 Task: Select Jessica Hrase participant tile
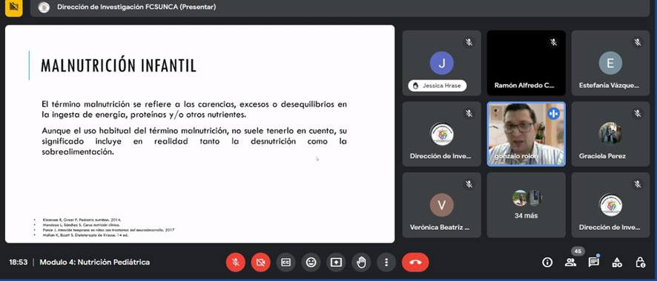[x=442, y=63]
